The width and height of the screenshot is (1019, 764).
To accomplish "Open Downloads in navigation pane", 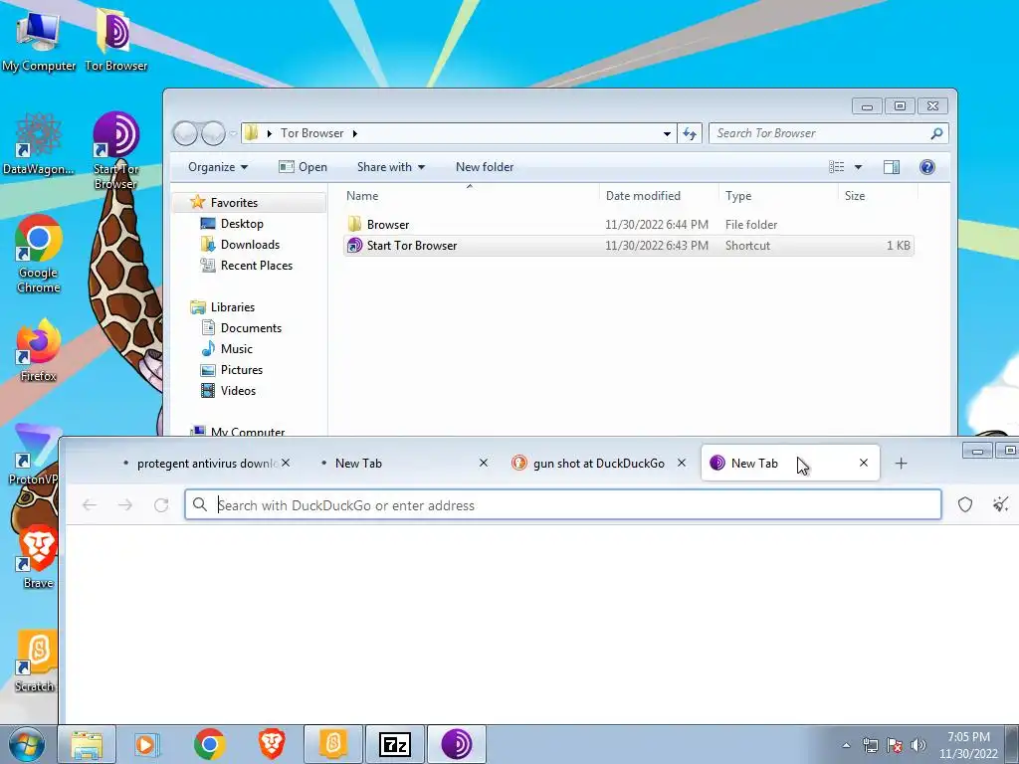I will coord(250,245).
